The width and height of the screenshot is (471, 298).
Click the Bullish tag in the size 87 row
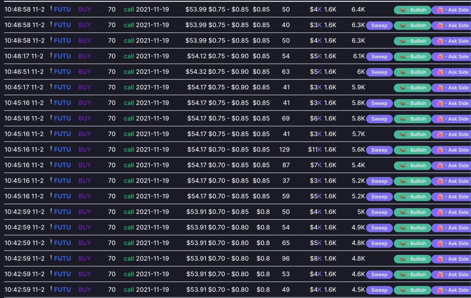tap(412, 165)
